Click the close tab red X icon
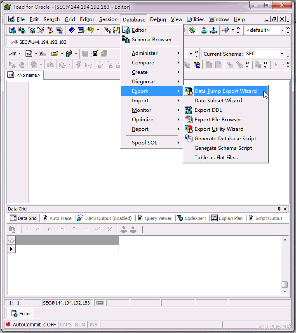 tap(42, 54)
